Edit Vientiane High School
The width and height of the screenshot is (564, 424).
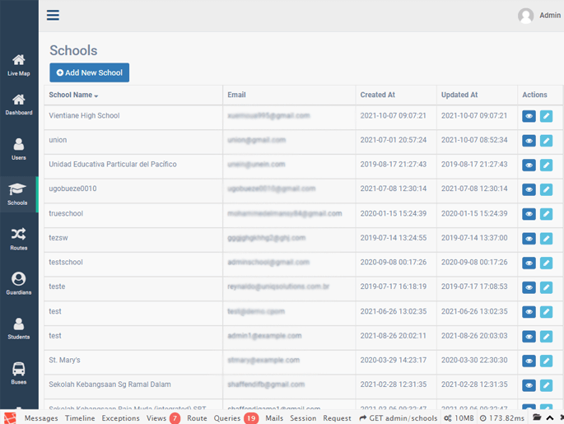546,116
